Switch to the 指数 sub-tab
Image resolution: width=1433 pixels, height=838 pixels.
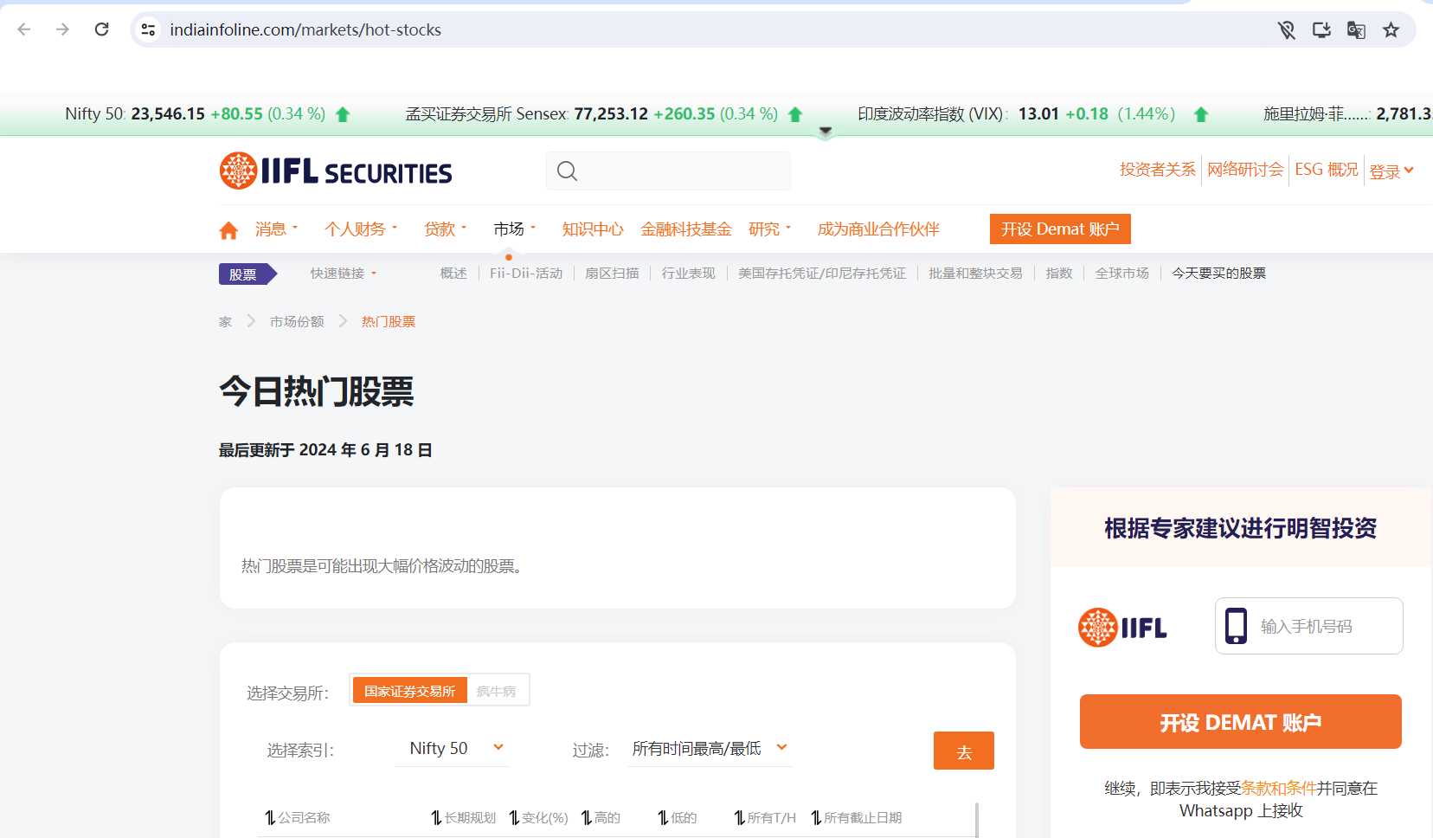pyautogui.click(x=1059, y=274)
